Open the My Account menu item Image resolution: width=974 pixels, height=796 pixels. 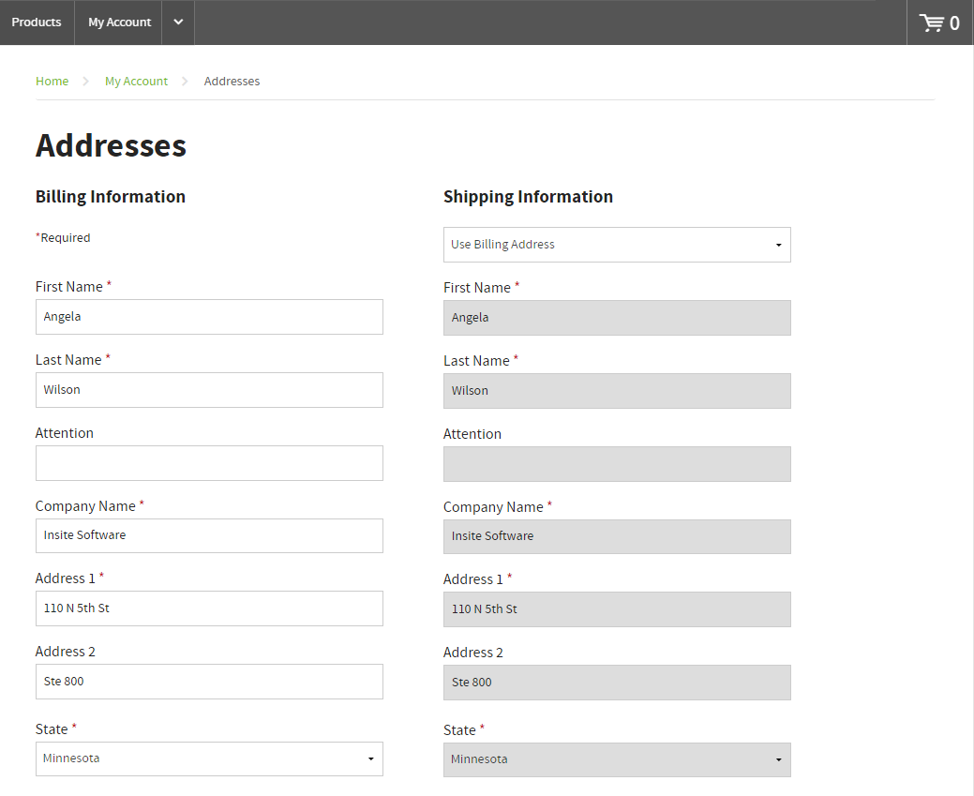[x=119, y=23]
